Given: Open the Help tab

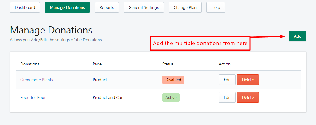Looking at the screenshot, I should pyautogui.click(x=216, y=7).
